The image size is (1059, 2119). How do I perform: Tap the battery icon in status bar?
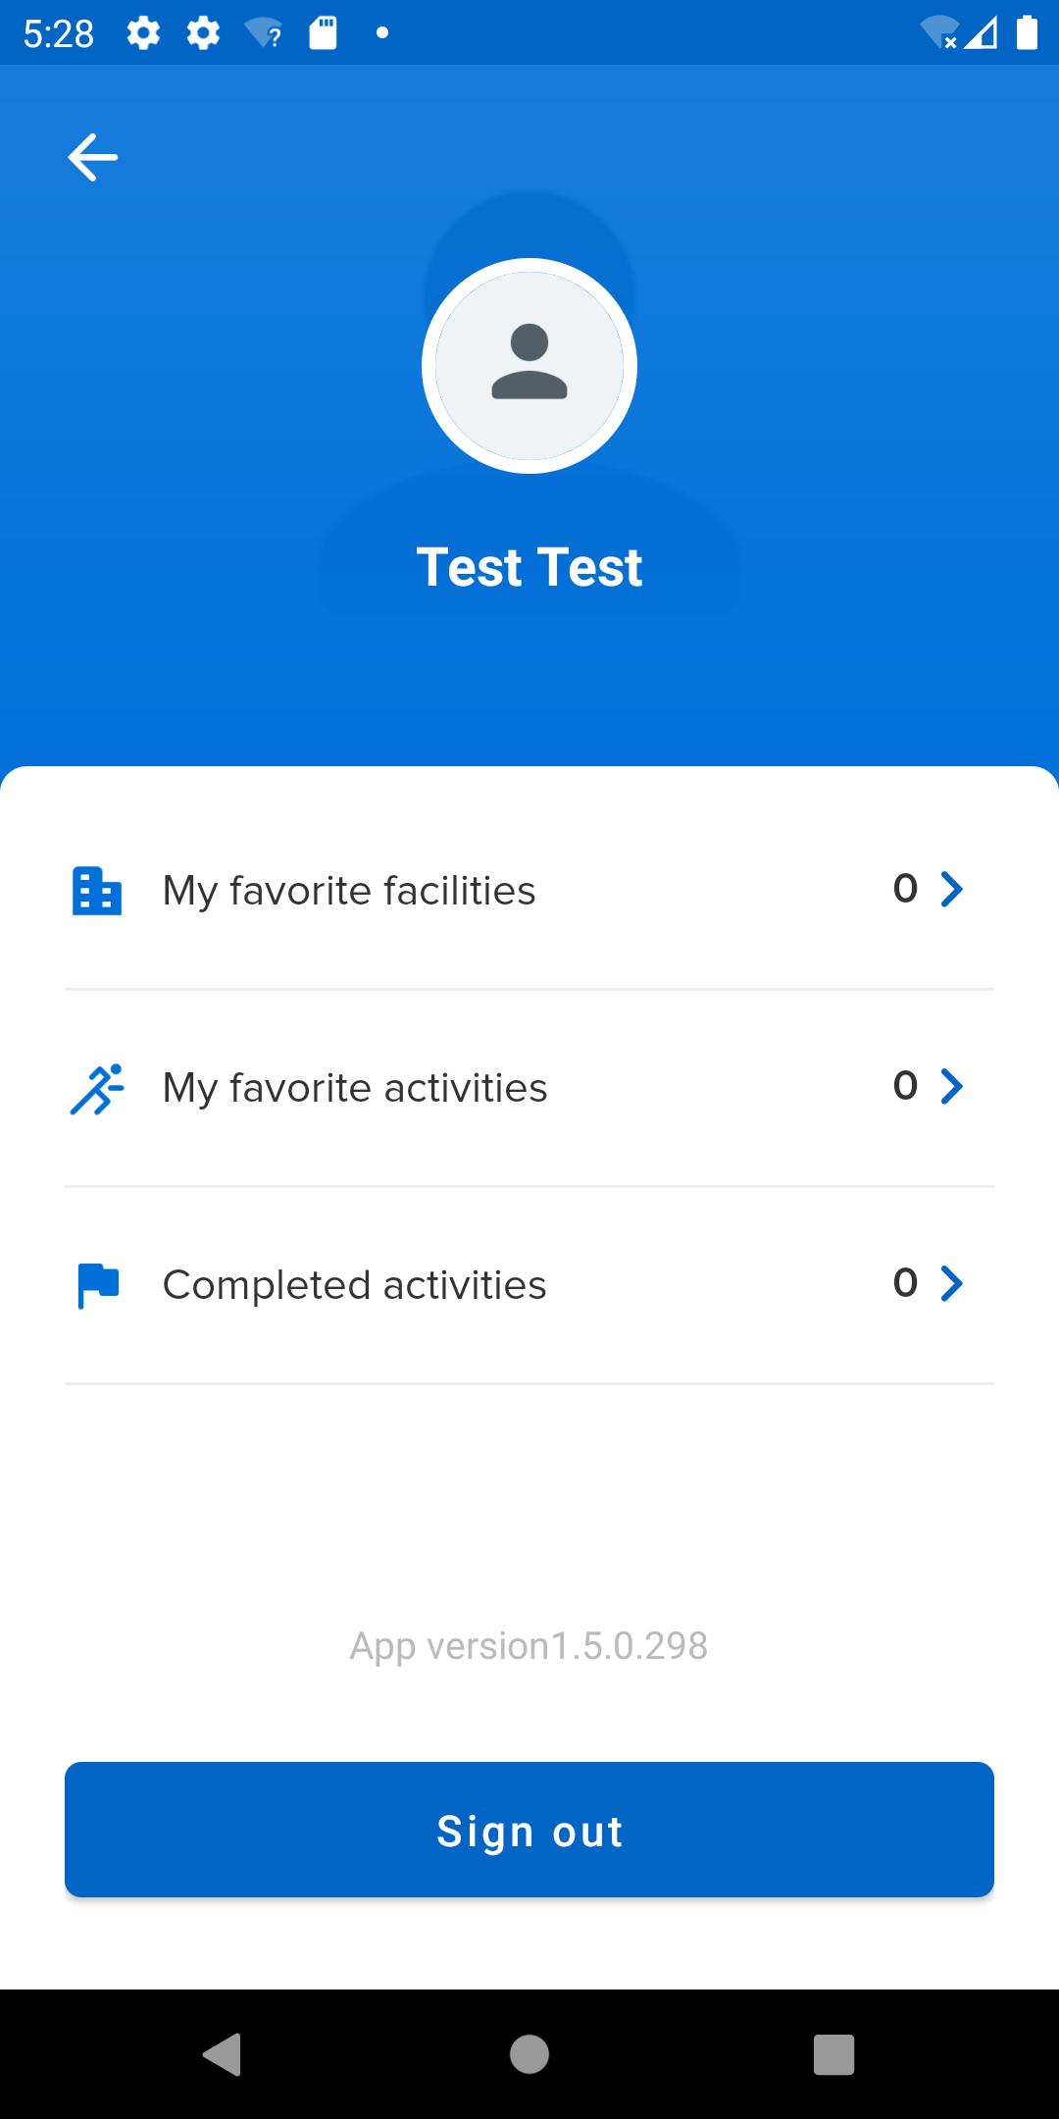point(1027,32)
